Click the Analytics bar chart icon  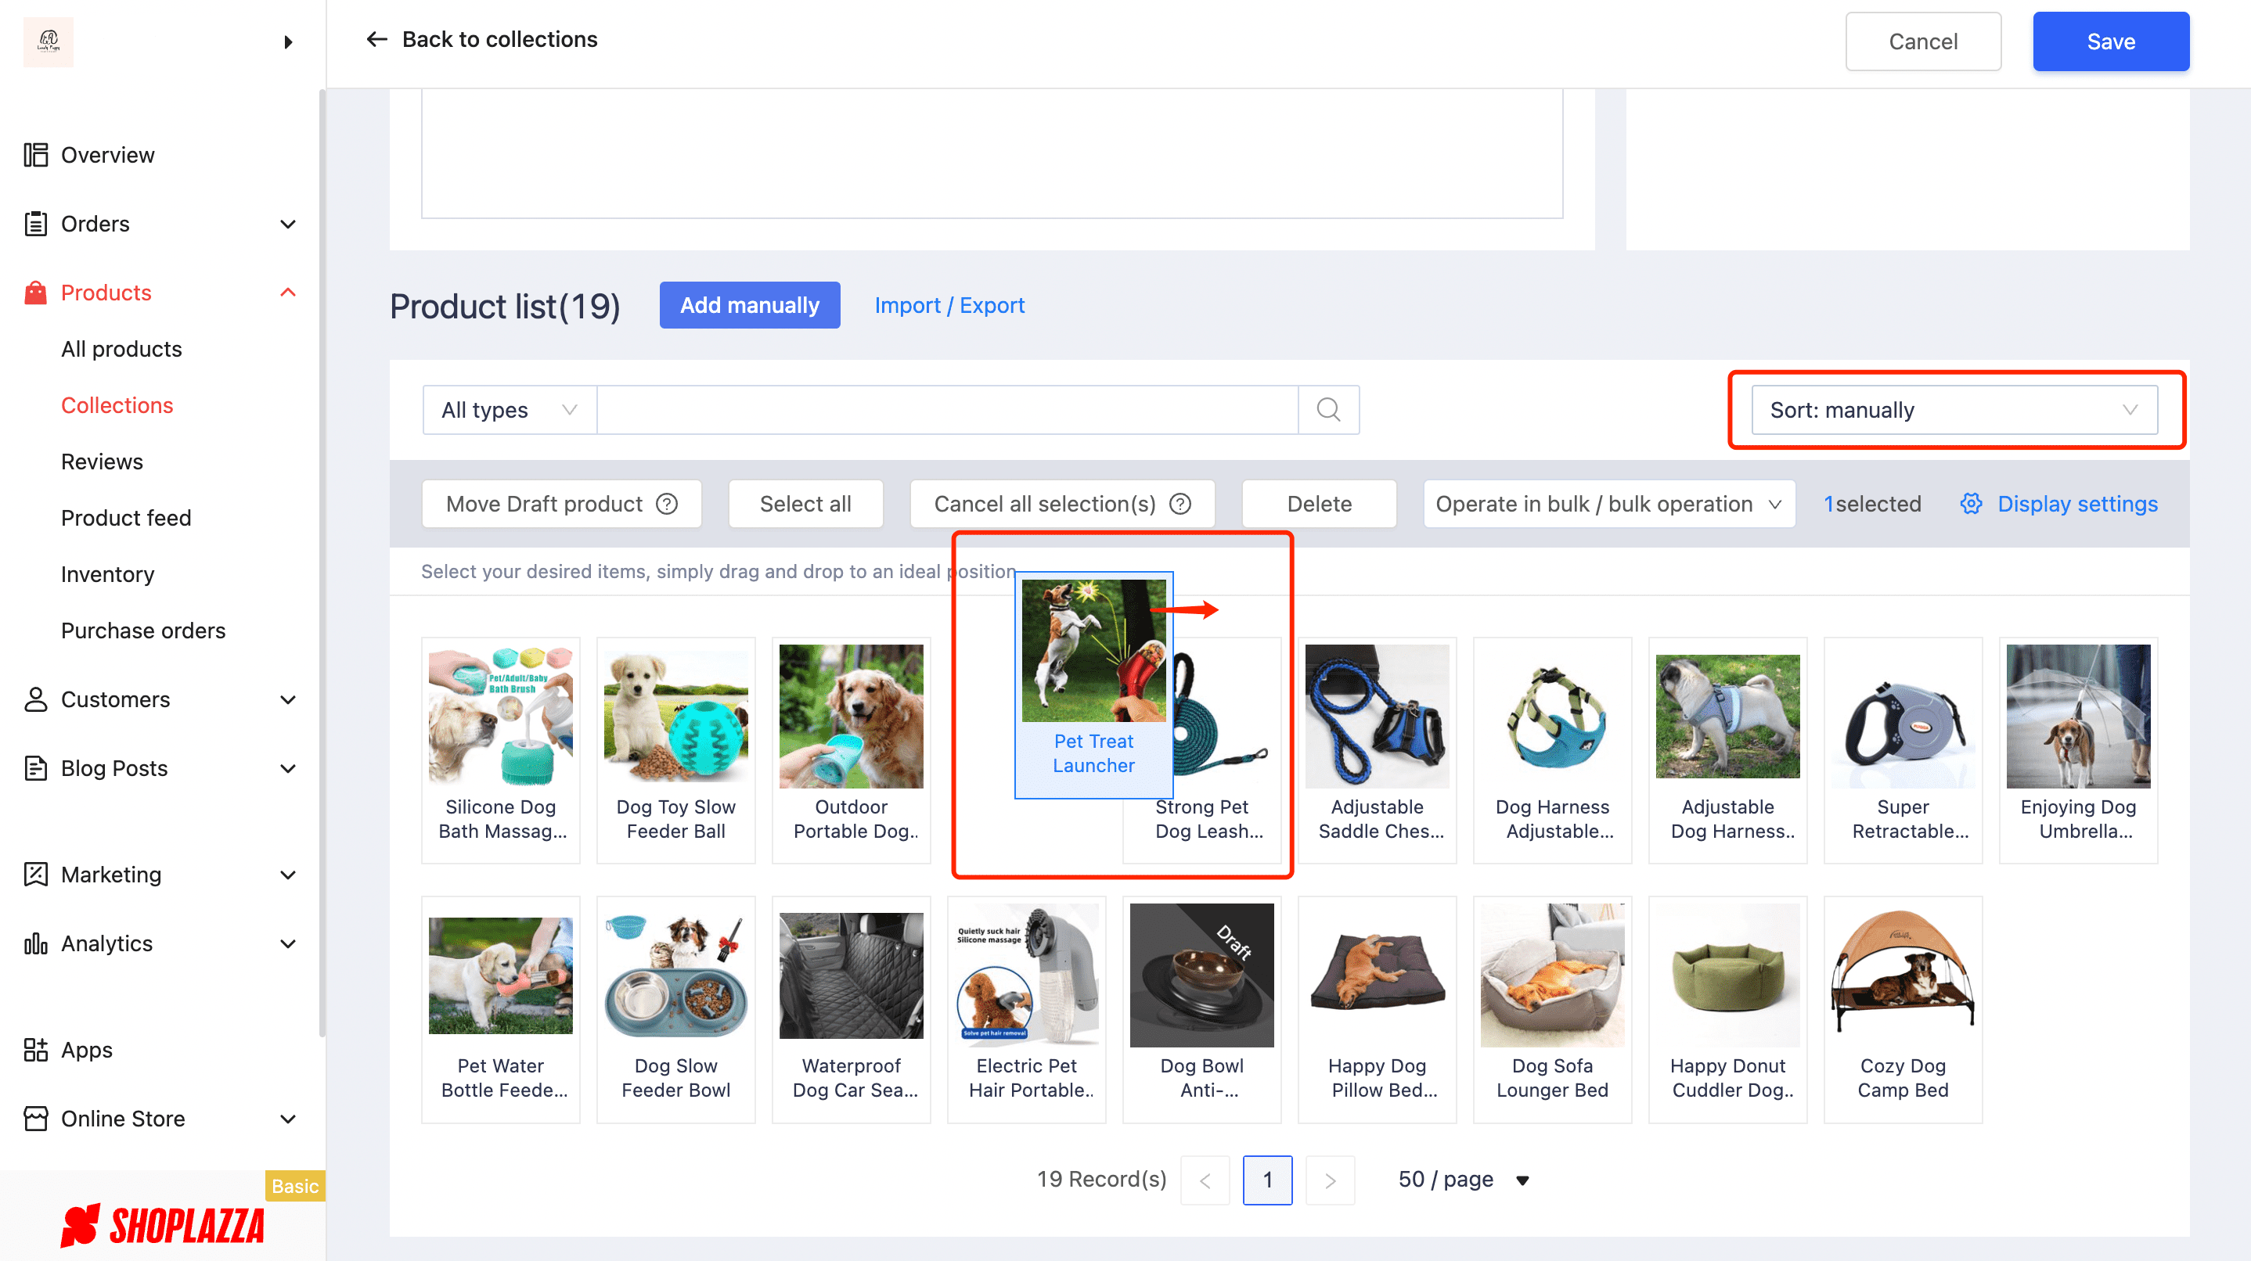click(x=36, y=944)
